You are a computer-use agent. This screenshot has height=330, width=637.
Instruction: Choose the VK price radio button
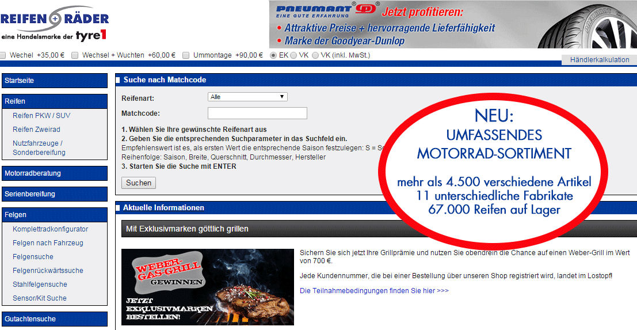pyautogui.click(x=293, y=55)
